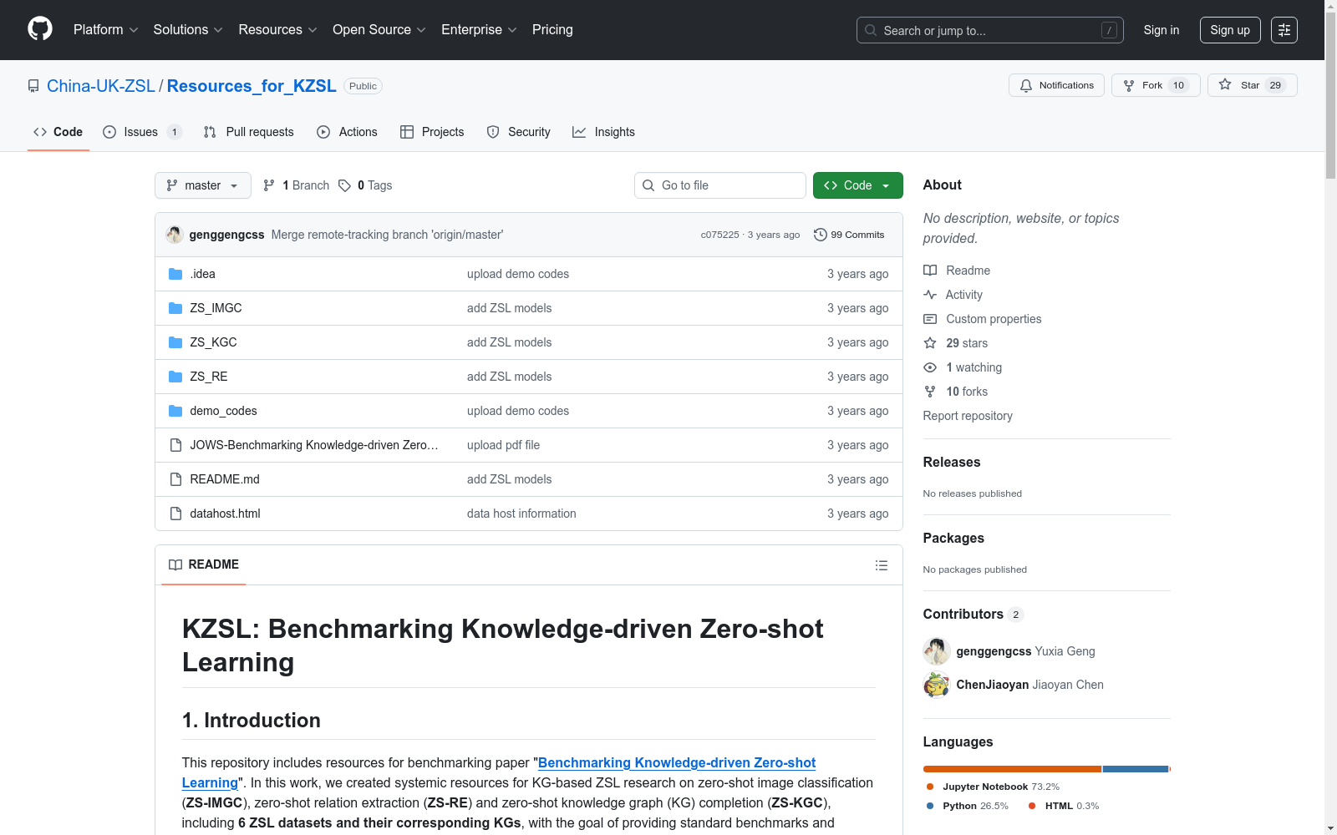Open the Security tab

click(x=519, y=132)
